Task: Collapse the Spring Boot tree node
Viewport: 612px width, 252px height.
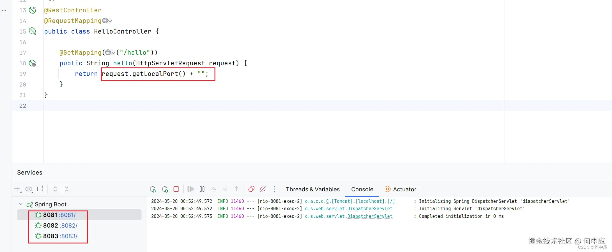Action: [21, 204]
